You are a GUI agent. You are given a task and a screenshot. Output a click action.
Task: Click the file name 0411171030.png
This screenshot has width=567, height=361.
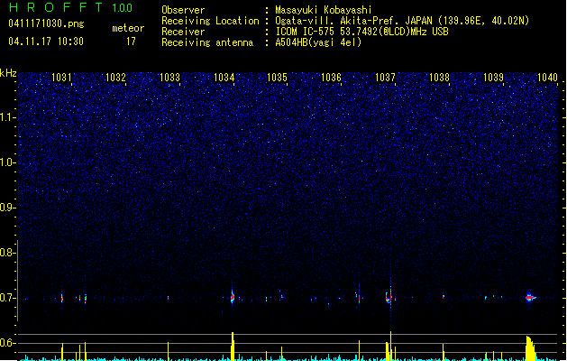(x=46, y=23)
